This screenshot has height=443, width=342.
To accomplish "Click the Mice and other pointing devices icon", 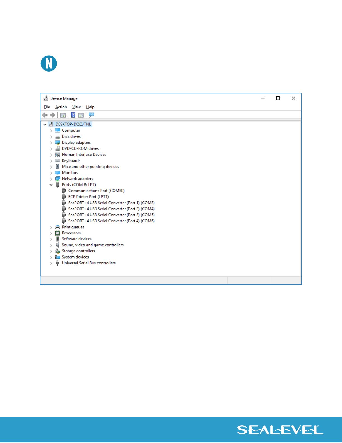I will 58,167.
